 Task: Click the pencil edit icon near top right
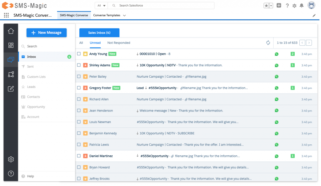pyautogui.click(x=314, y=16)
